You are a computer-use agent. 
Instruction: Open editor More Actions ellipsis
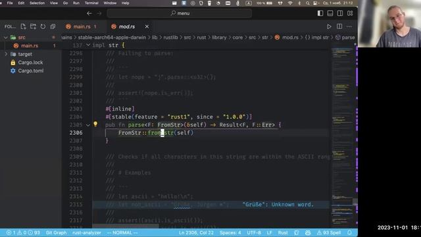tap(349, 26)
